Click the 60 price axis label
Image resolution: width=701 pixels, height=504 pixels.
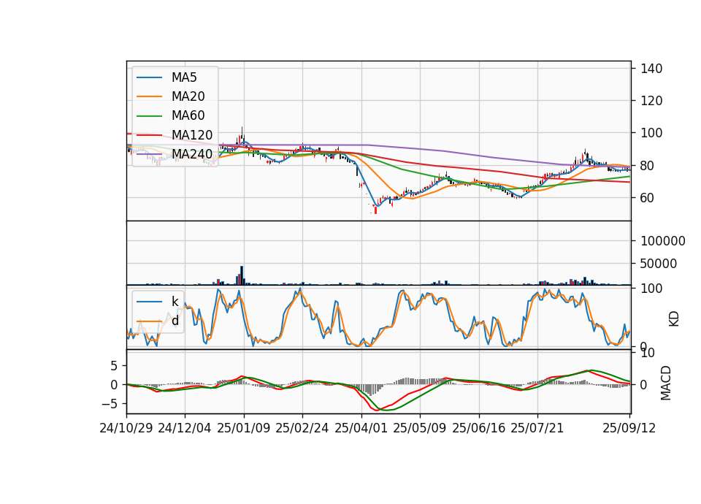point(648,198)
